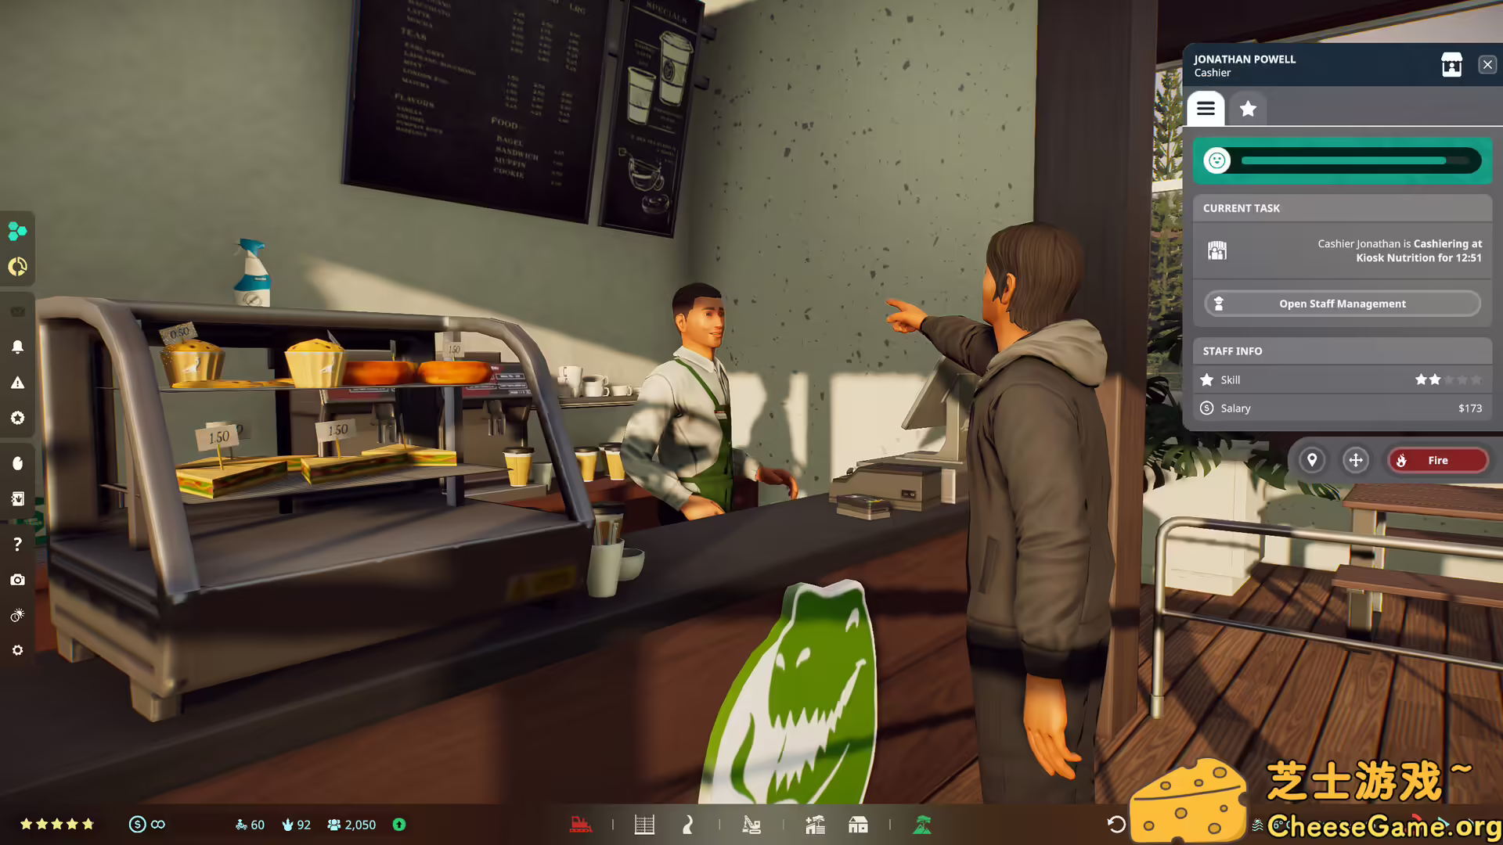Open notifications bell in left sidebar
This screenshot has height=845, width=1503.
tap(17, 347)
